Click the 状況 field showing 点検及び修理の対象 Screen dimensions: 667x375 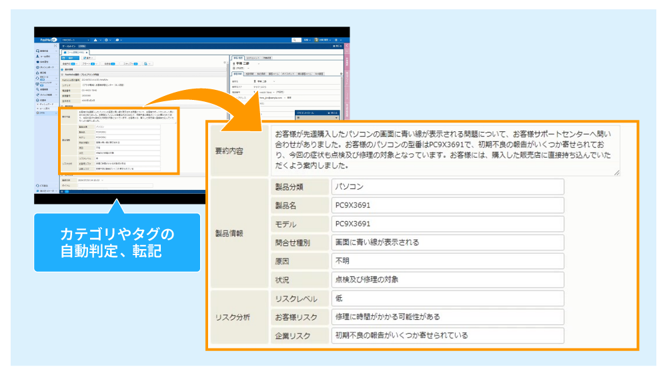click(x=448, y=280)
